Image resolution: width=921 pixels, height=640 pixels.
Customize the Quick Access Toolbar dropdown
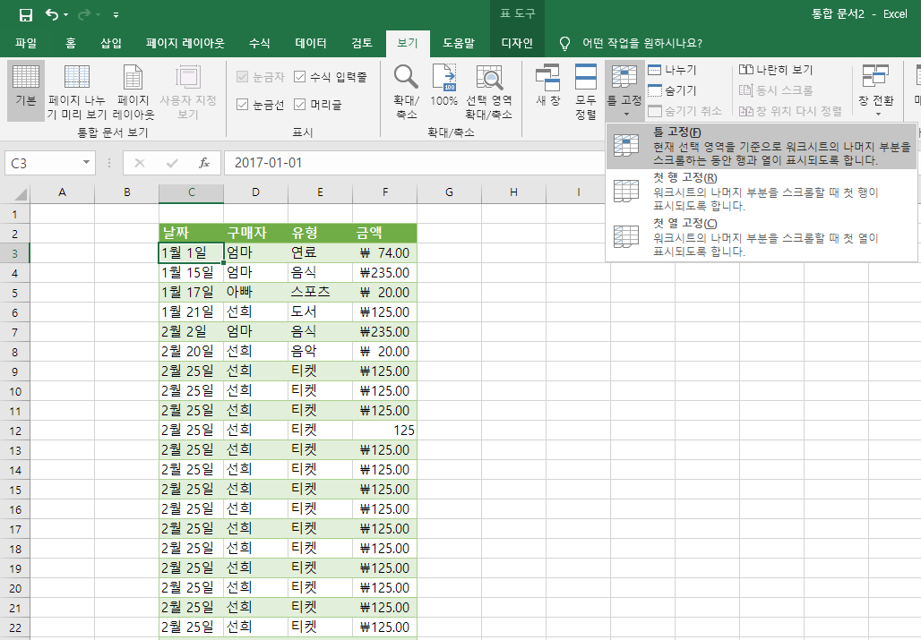click(x=116, y=14)
